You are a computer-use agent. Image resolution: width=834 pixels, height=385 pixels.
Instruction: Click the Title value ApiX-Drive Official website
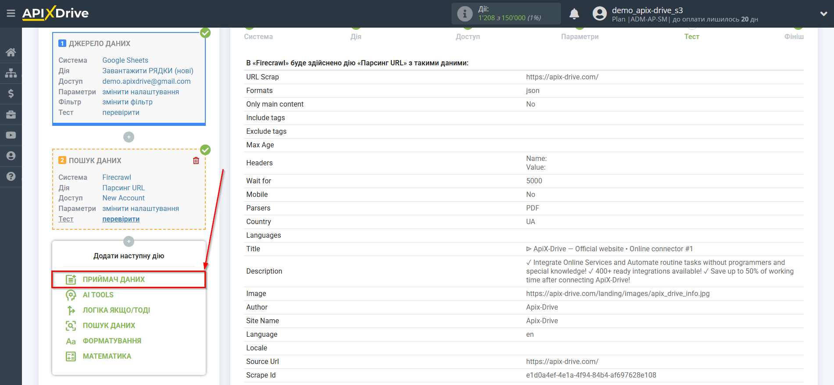609,249
